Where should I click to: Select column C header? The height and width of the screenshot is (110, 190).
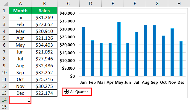pyautogui.click(x=68, y=4)
